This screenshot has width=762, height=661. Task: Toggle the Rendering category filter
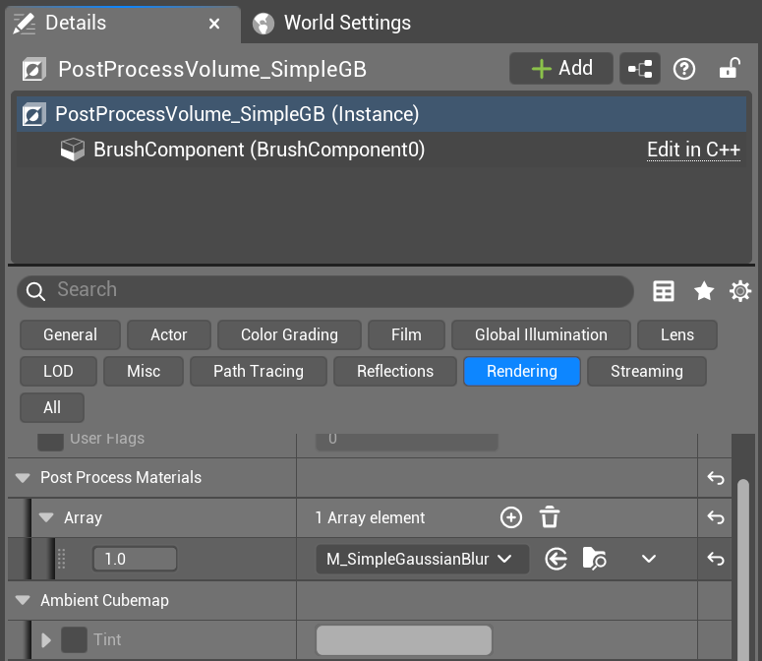coord(522,372)
